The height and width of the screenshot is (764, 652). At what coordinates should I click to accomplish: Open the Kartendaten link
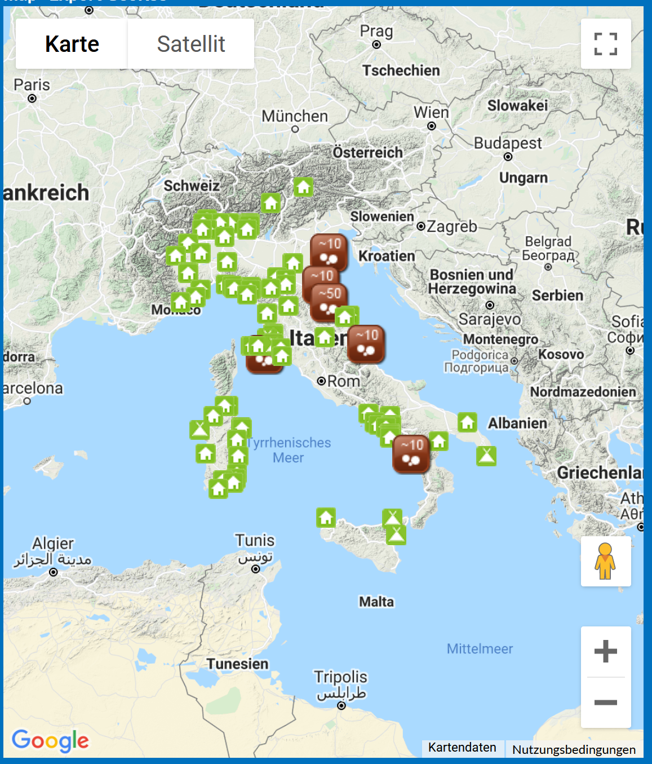pos(462,748)
